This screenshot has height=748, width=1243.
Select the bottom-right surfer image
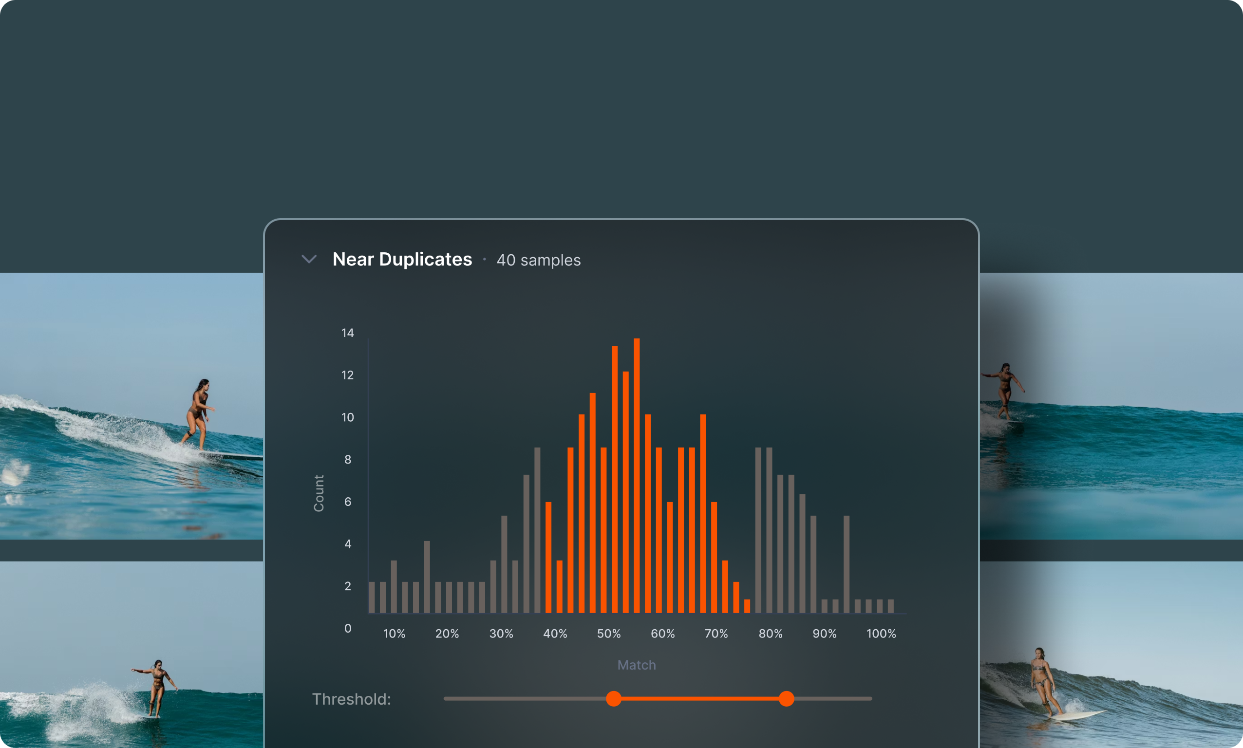click(x=1111, y=654)
